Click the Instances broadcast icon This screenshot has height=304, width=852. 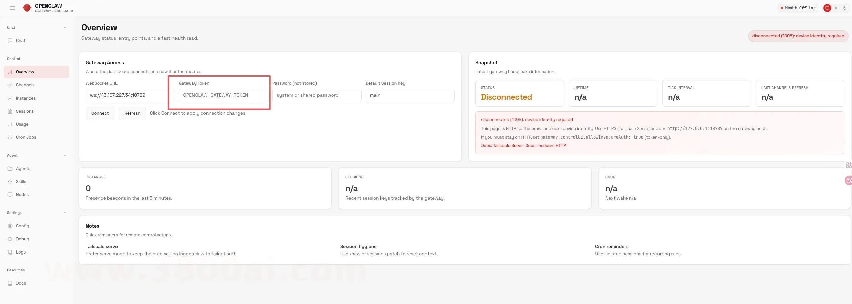[x=10, y=98]
